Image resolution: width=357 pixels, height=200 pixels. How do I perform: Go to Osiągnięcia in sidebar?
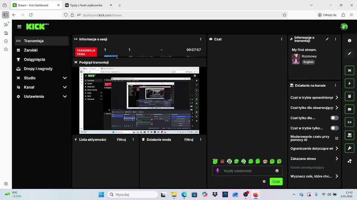coord(42,59)
